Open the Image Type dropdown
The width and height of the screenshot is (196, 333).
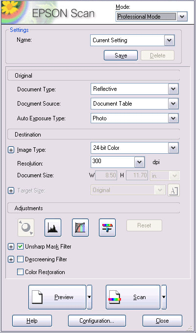click(x=173, y=148)
